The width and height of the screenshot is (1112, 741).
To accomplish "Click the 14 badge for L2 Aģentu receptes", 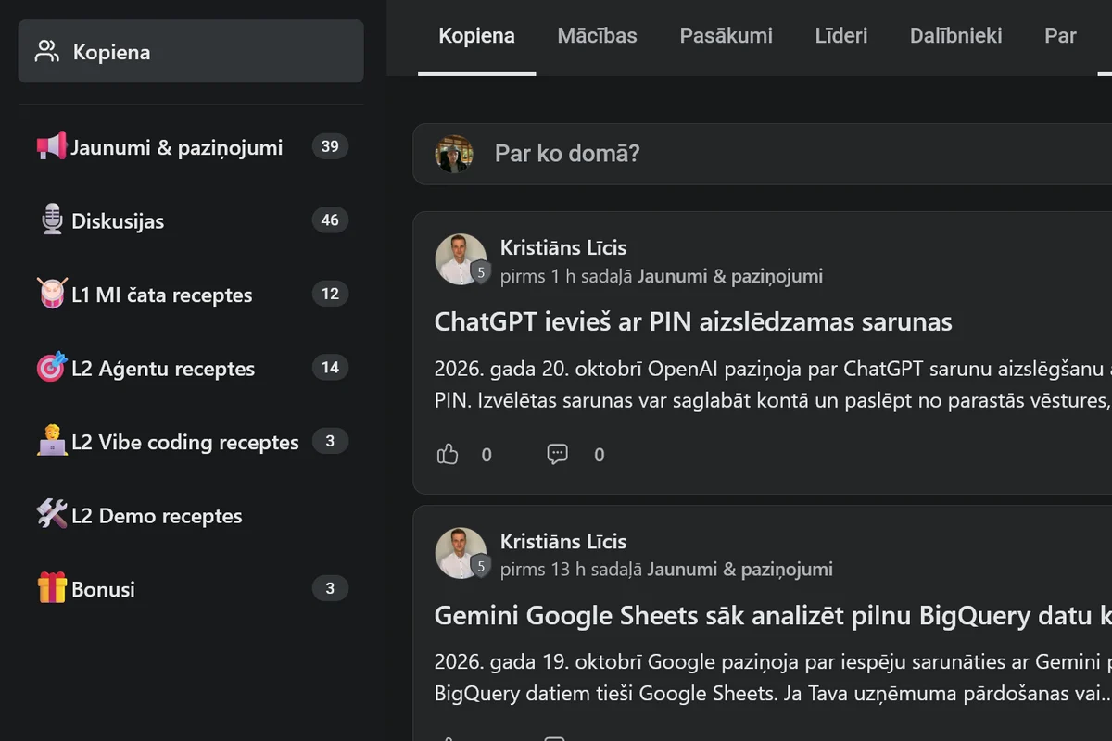I will (x=330, y=367).
